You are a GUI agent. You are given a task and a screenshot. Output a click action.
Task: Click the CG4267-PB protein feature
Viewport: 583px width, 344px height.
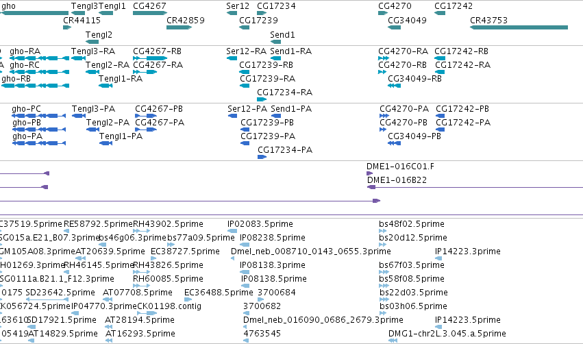(146, 116)
